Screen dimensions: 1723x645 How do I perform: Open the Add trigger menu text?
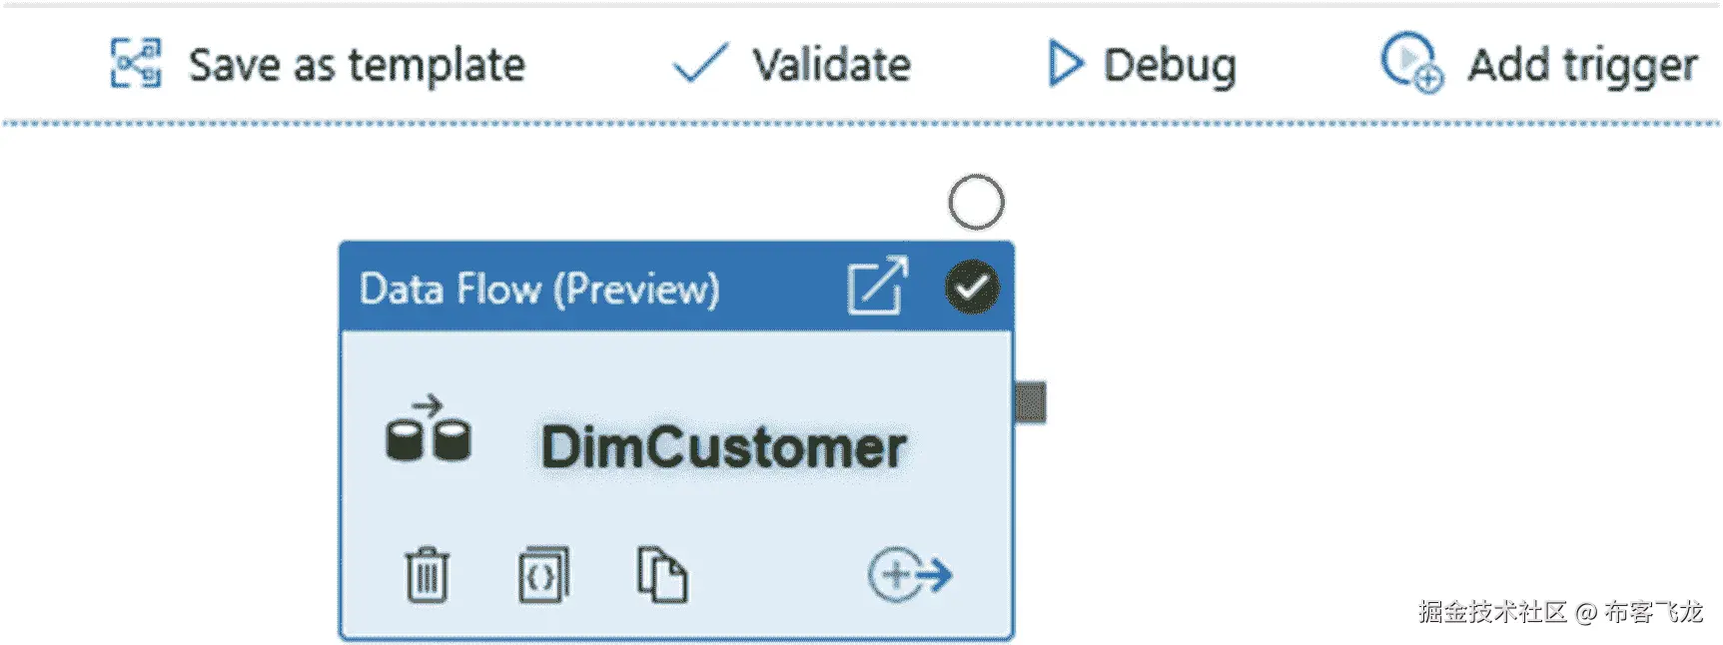click(1582, 66)
